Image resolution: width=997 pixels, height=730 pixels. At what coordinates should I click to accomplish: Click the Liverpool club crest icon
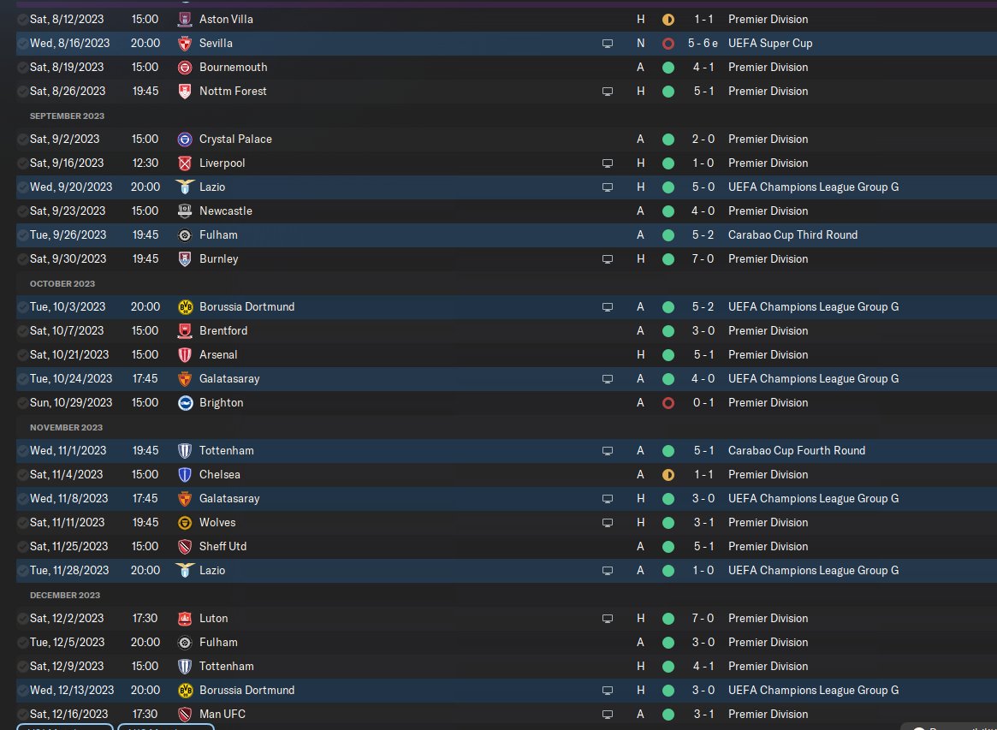(x=185, y=163)
